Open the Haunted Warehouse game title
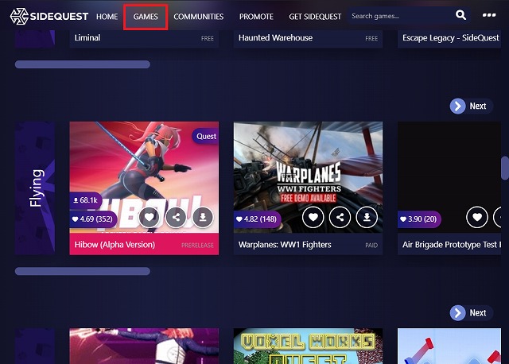This screenshot has width=509, height=364. pos(275,38)
